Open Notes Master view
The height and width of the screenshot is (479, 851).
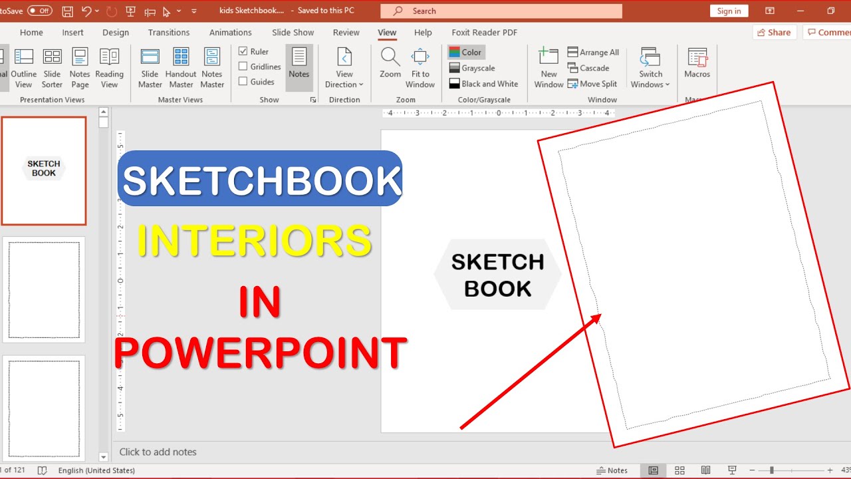[212, 68]
